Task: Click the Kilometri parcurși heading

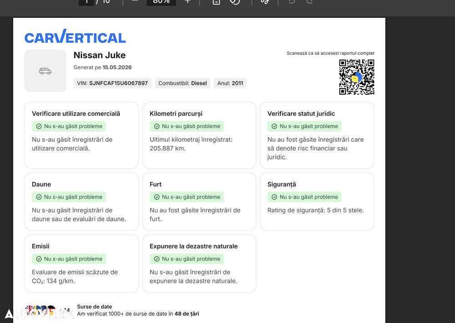Action: coord(176,113)
